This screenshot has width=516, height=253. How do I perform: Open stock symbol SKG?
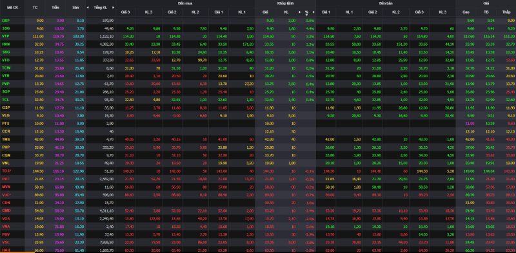click(6, 52)
